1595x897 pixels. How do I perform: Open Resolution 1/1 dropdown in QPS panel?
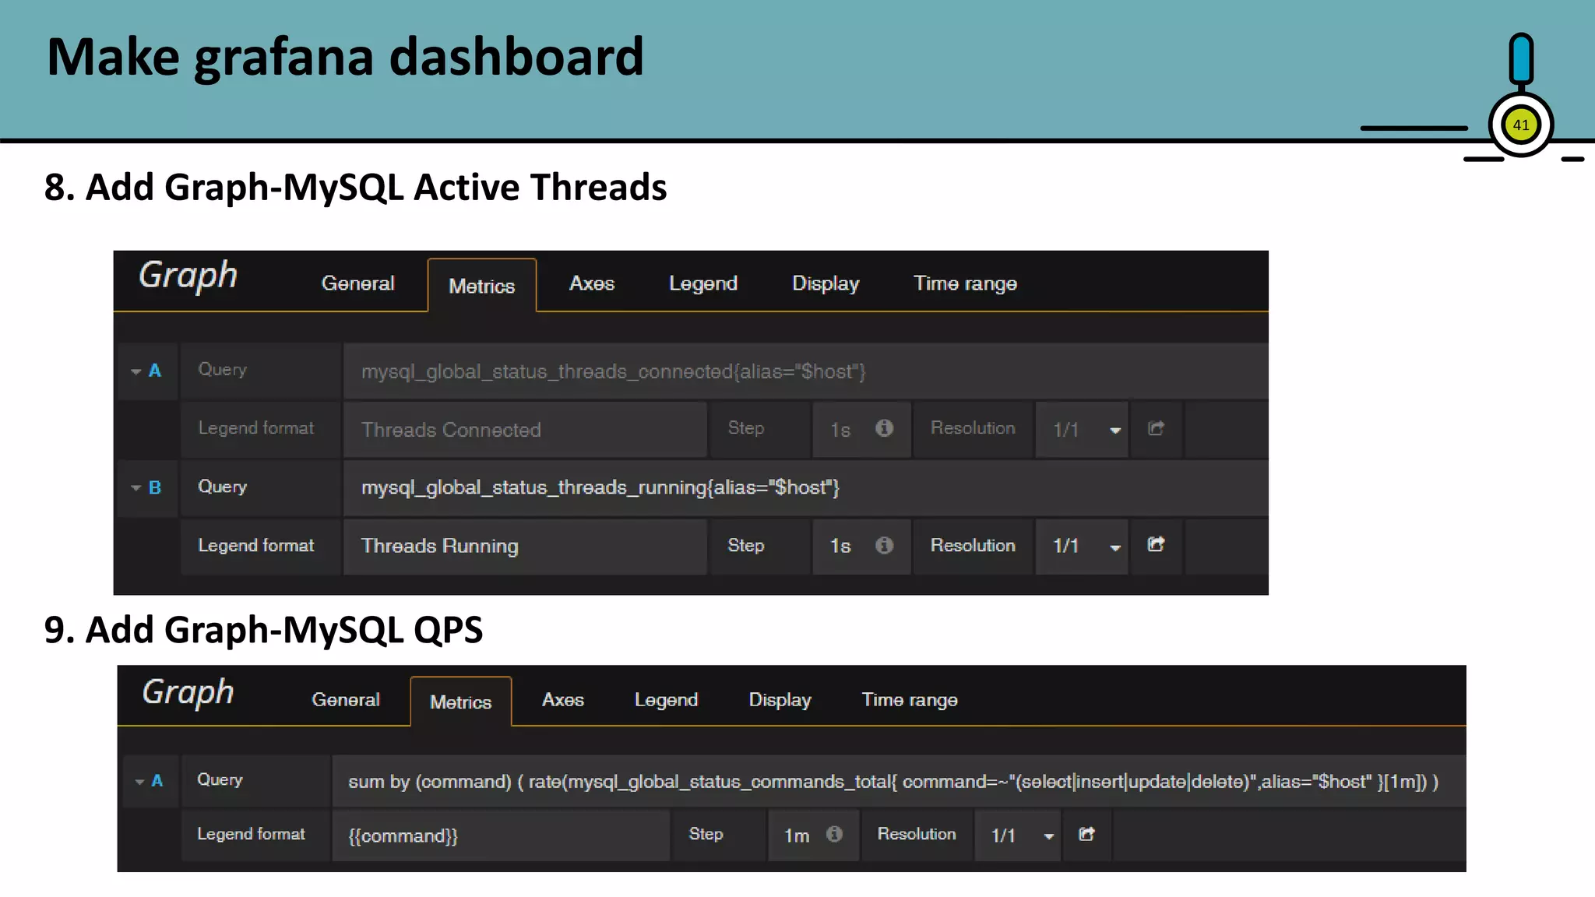pos(1019,835)
